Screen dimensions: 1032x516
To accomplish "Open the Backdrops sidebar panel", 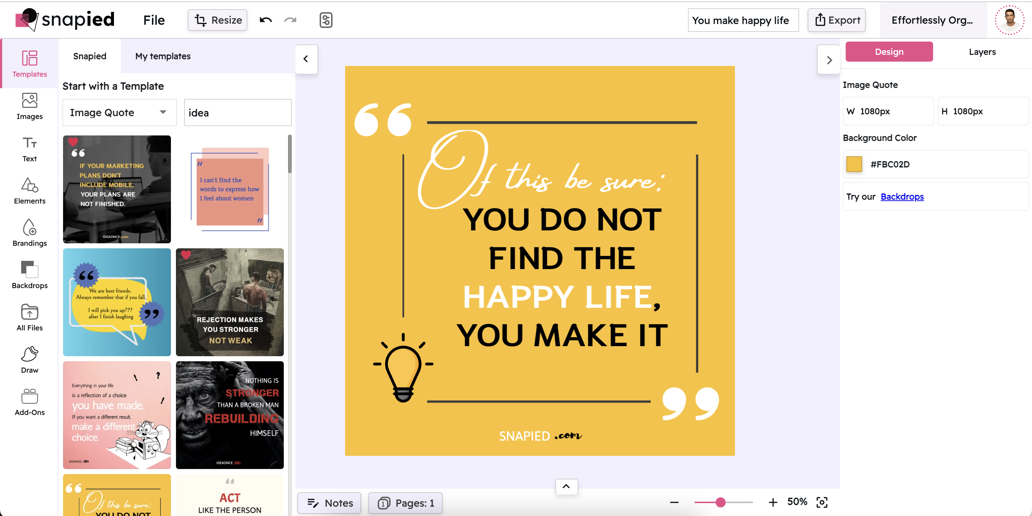I will pyautogui.click(x=29, y=275).
